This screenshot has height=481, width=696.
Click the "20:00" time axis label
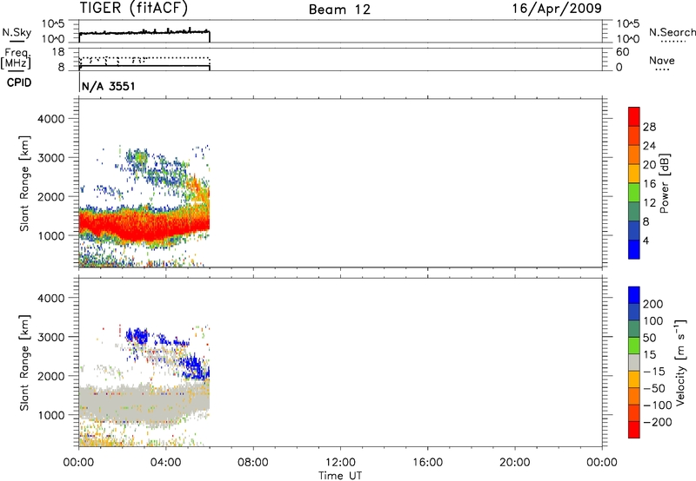click(515, 463)
